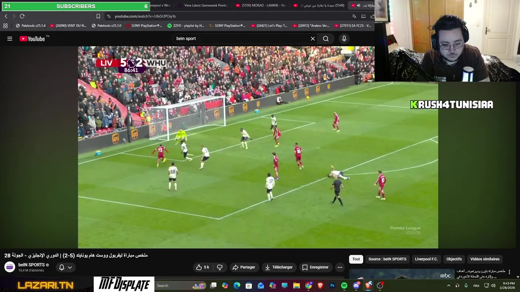This screenshot has height=292, width=520.
Task: Select the 'Tout' filter chip
Action: pos(356,259)
